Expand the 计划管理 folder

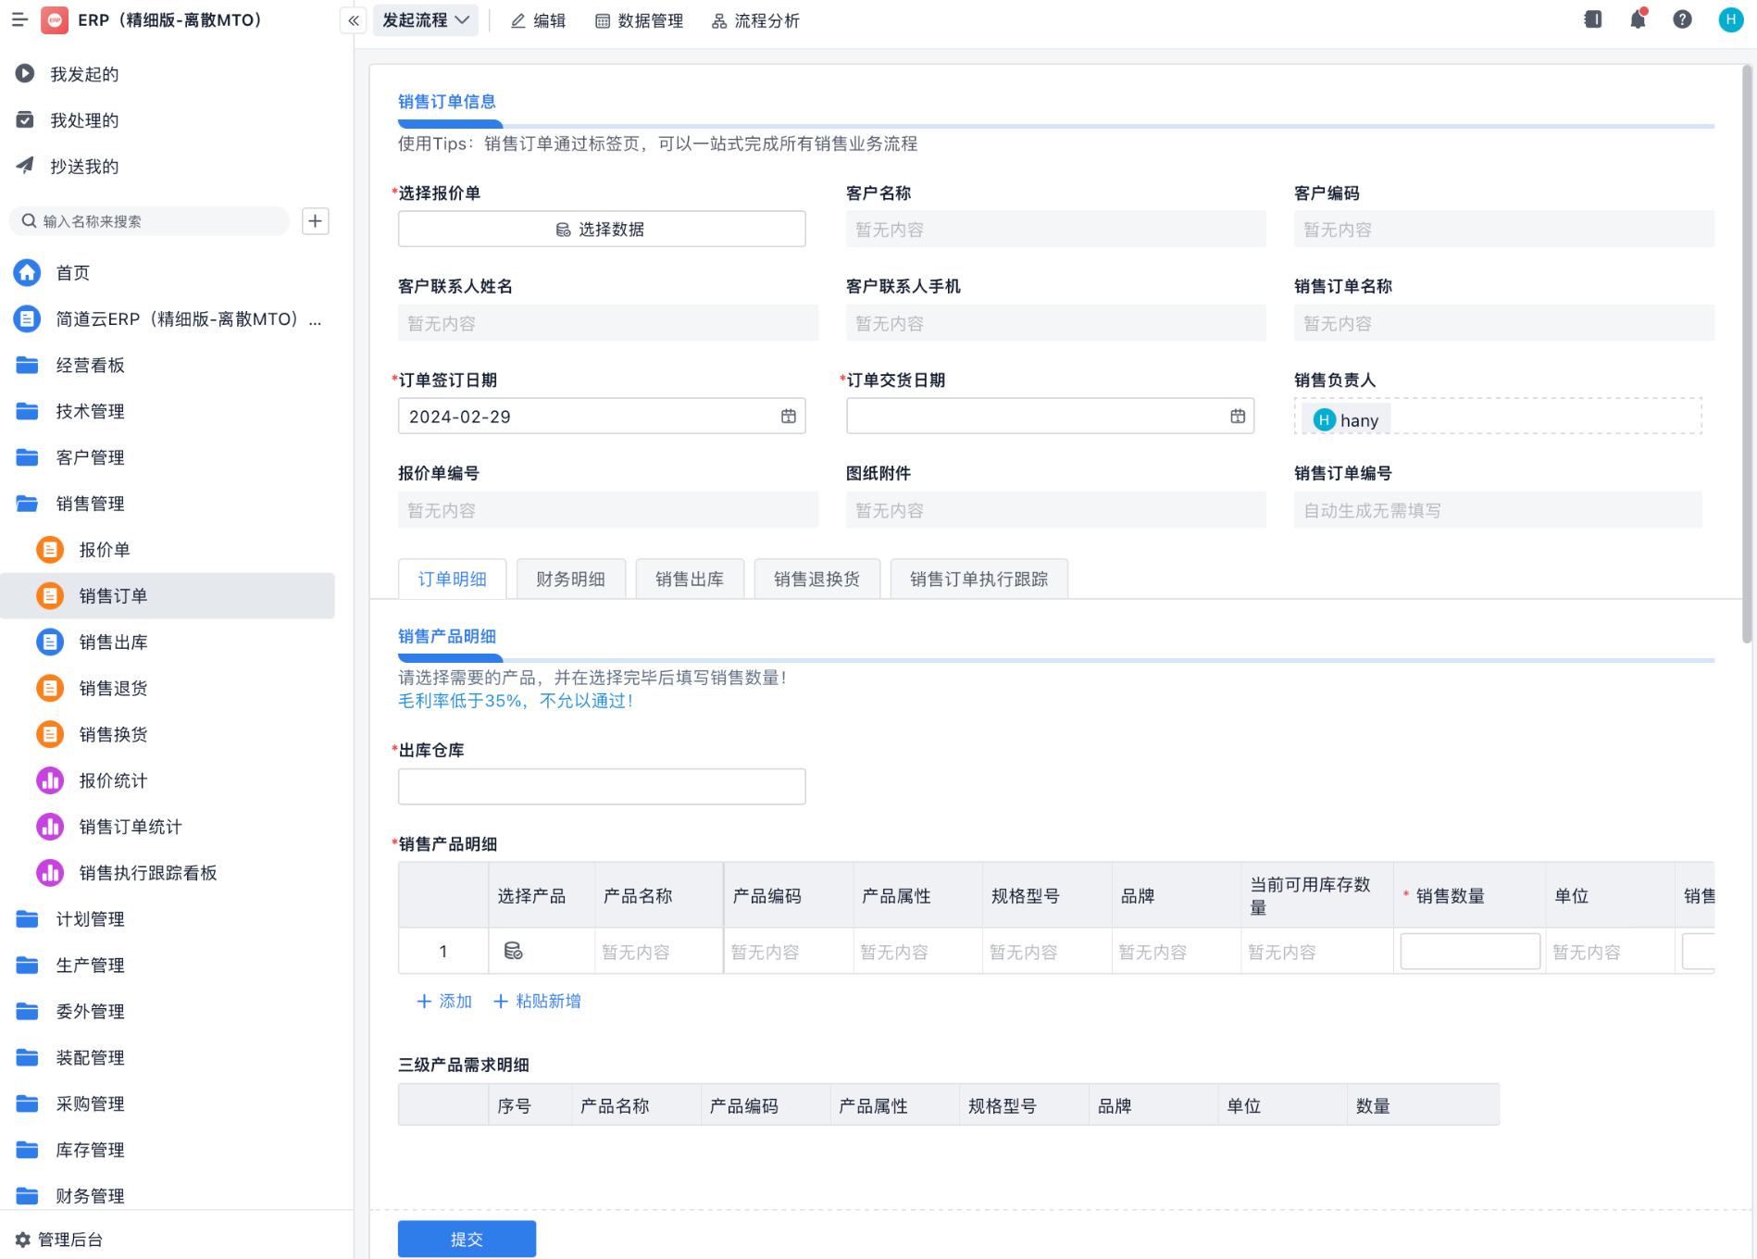tap(90, 919)
